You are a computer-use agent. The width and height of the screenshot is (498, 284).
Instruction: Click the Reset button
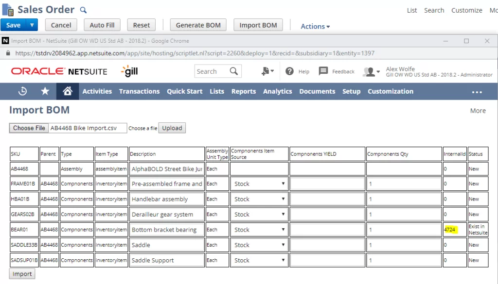click(142, 25)
